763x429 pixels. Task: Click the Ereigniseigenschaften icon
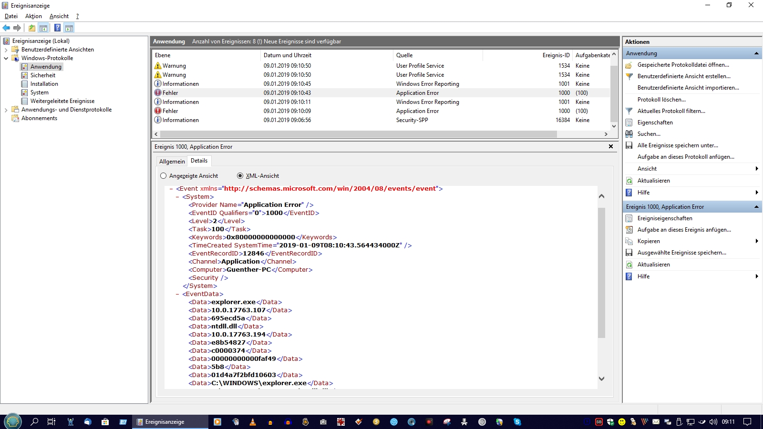(629, 218)
